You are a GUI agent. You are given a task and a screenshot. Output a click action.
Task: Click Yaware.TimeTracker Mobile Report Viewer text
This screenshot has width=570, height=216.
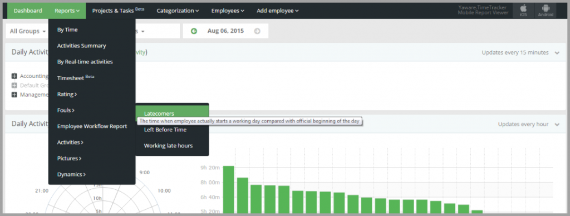pos(482,10)
